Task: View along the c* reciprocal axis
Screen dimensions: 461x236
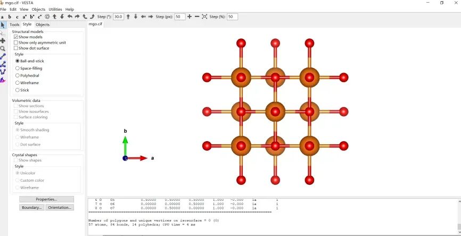Action: [x=39, y=17]
